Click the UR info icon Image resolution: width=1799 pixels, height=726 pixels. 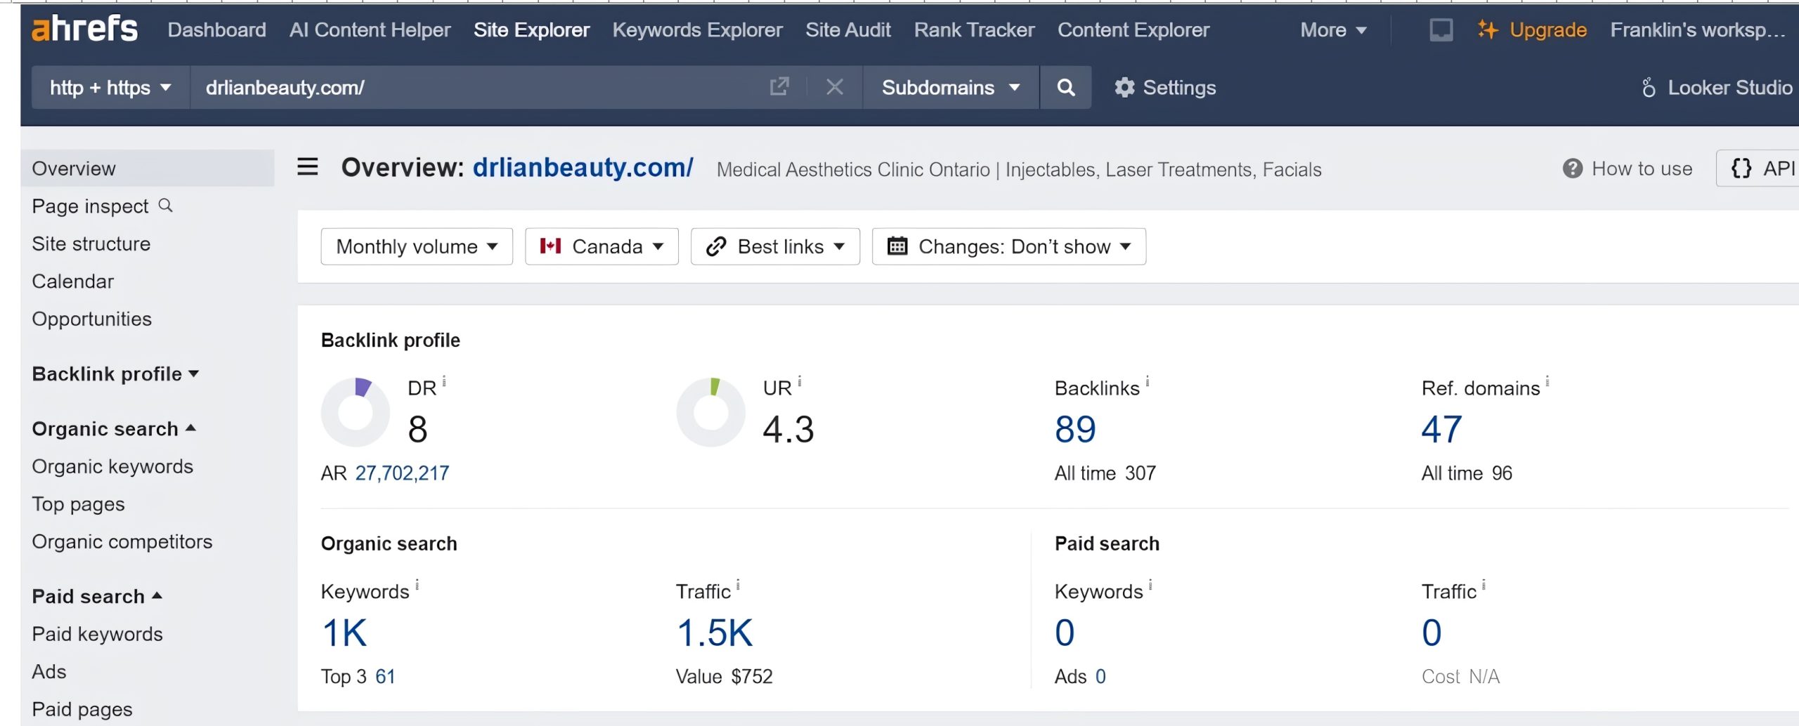(800, 382)
